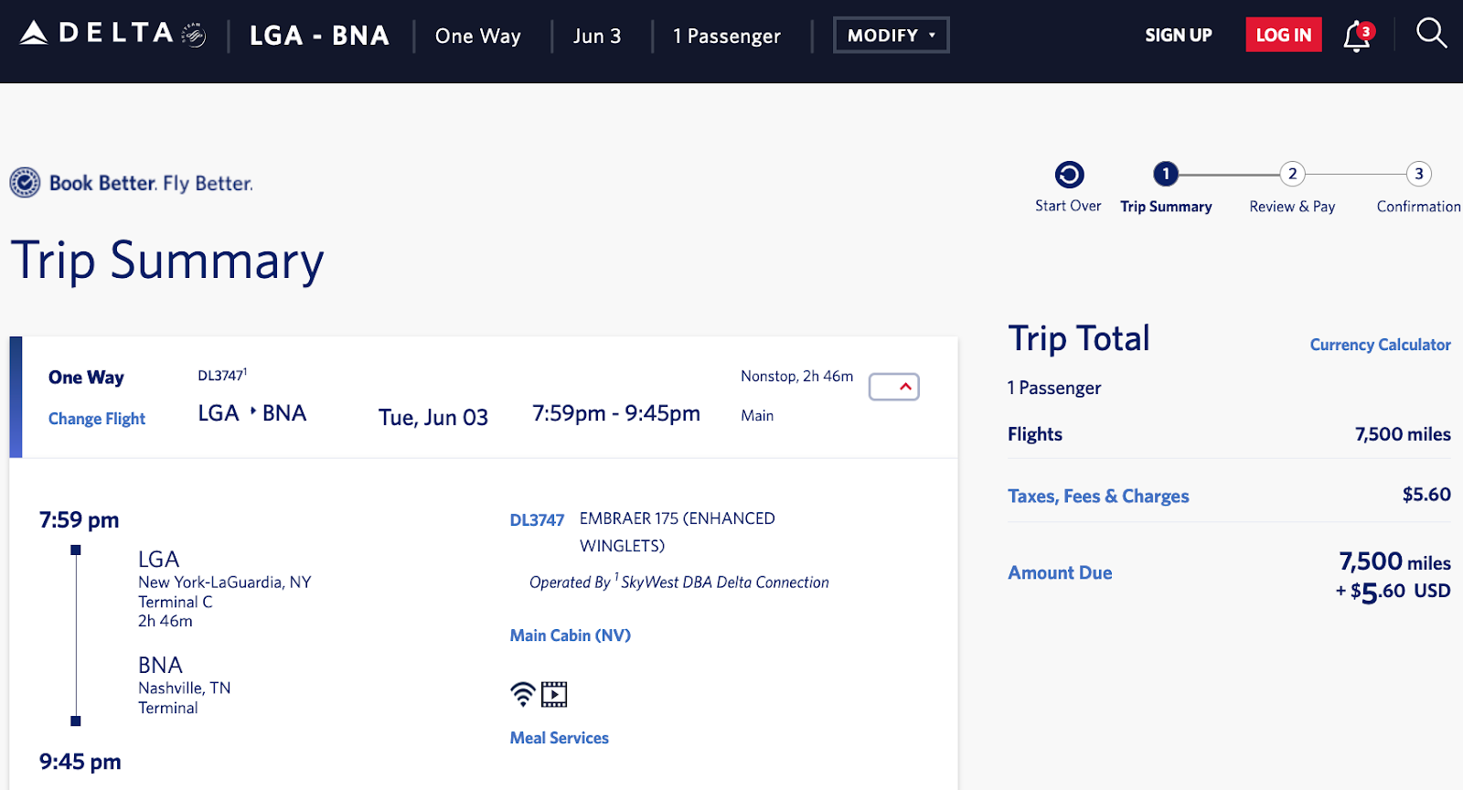Click the Change Flight link
The height and width of the screenshot is (790, 1463).
[x=97, y=419]
